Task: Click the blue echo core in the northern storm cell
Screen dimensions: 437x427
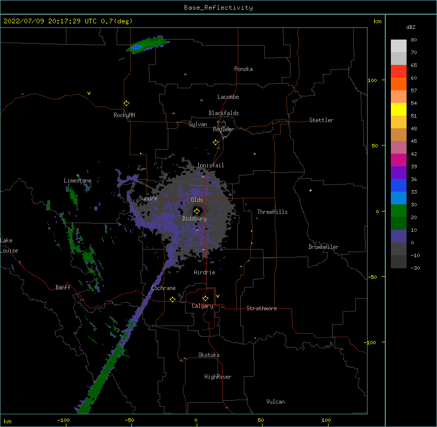Action: [136, 47]
